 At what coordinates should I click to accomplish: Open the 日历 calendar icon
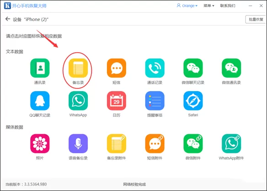(117, 101)
